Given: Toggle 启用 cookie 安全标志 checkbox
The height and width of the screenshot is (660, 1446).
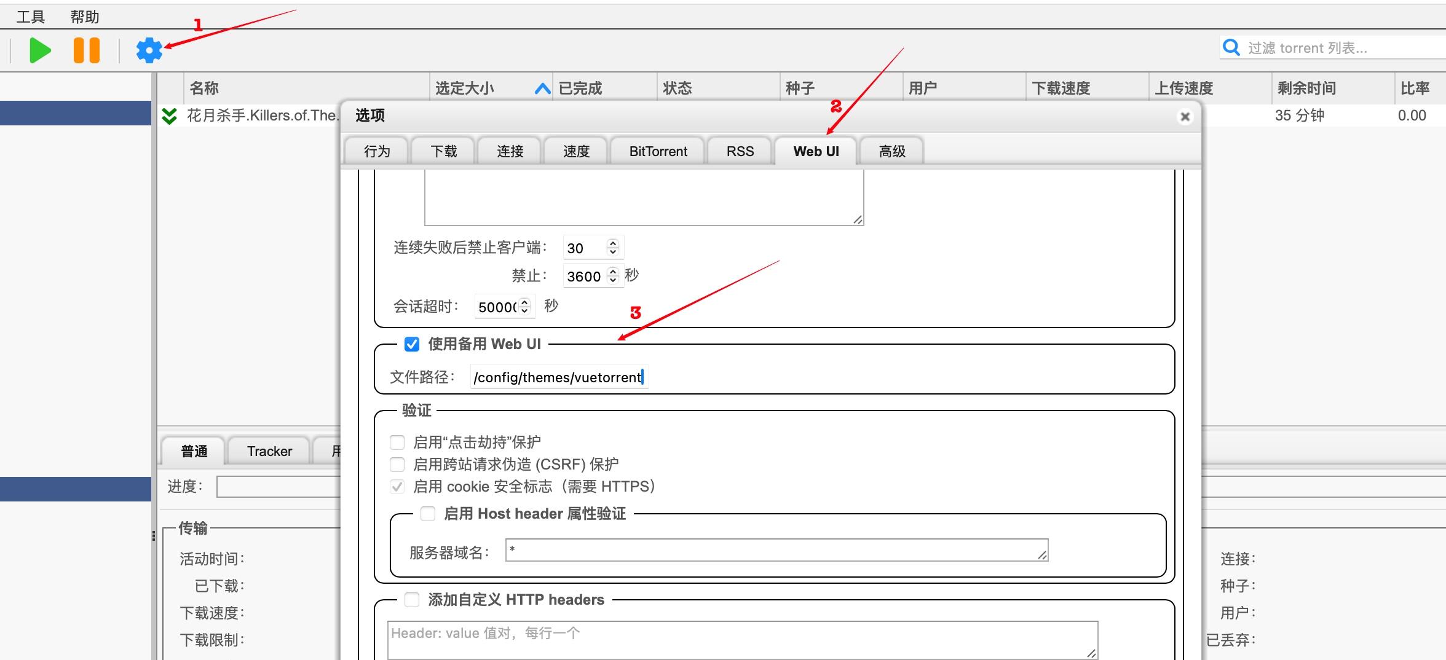Looking at the screenshot, I should tap(397, 487).
